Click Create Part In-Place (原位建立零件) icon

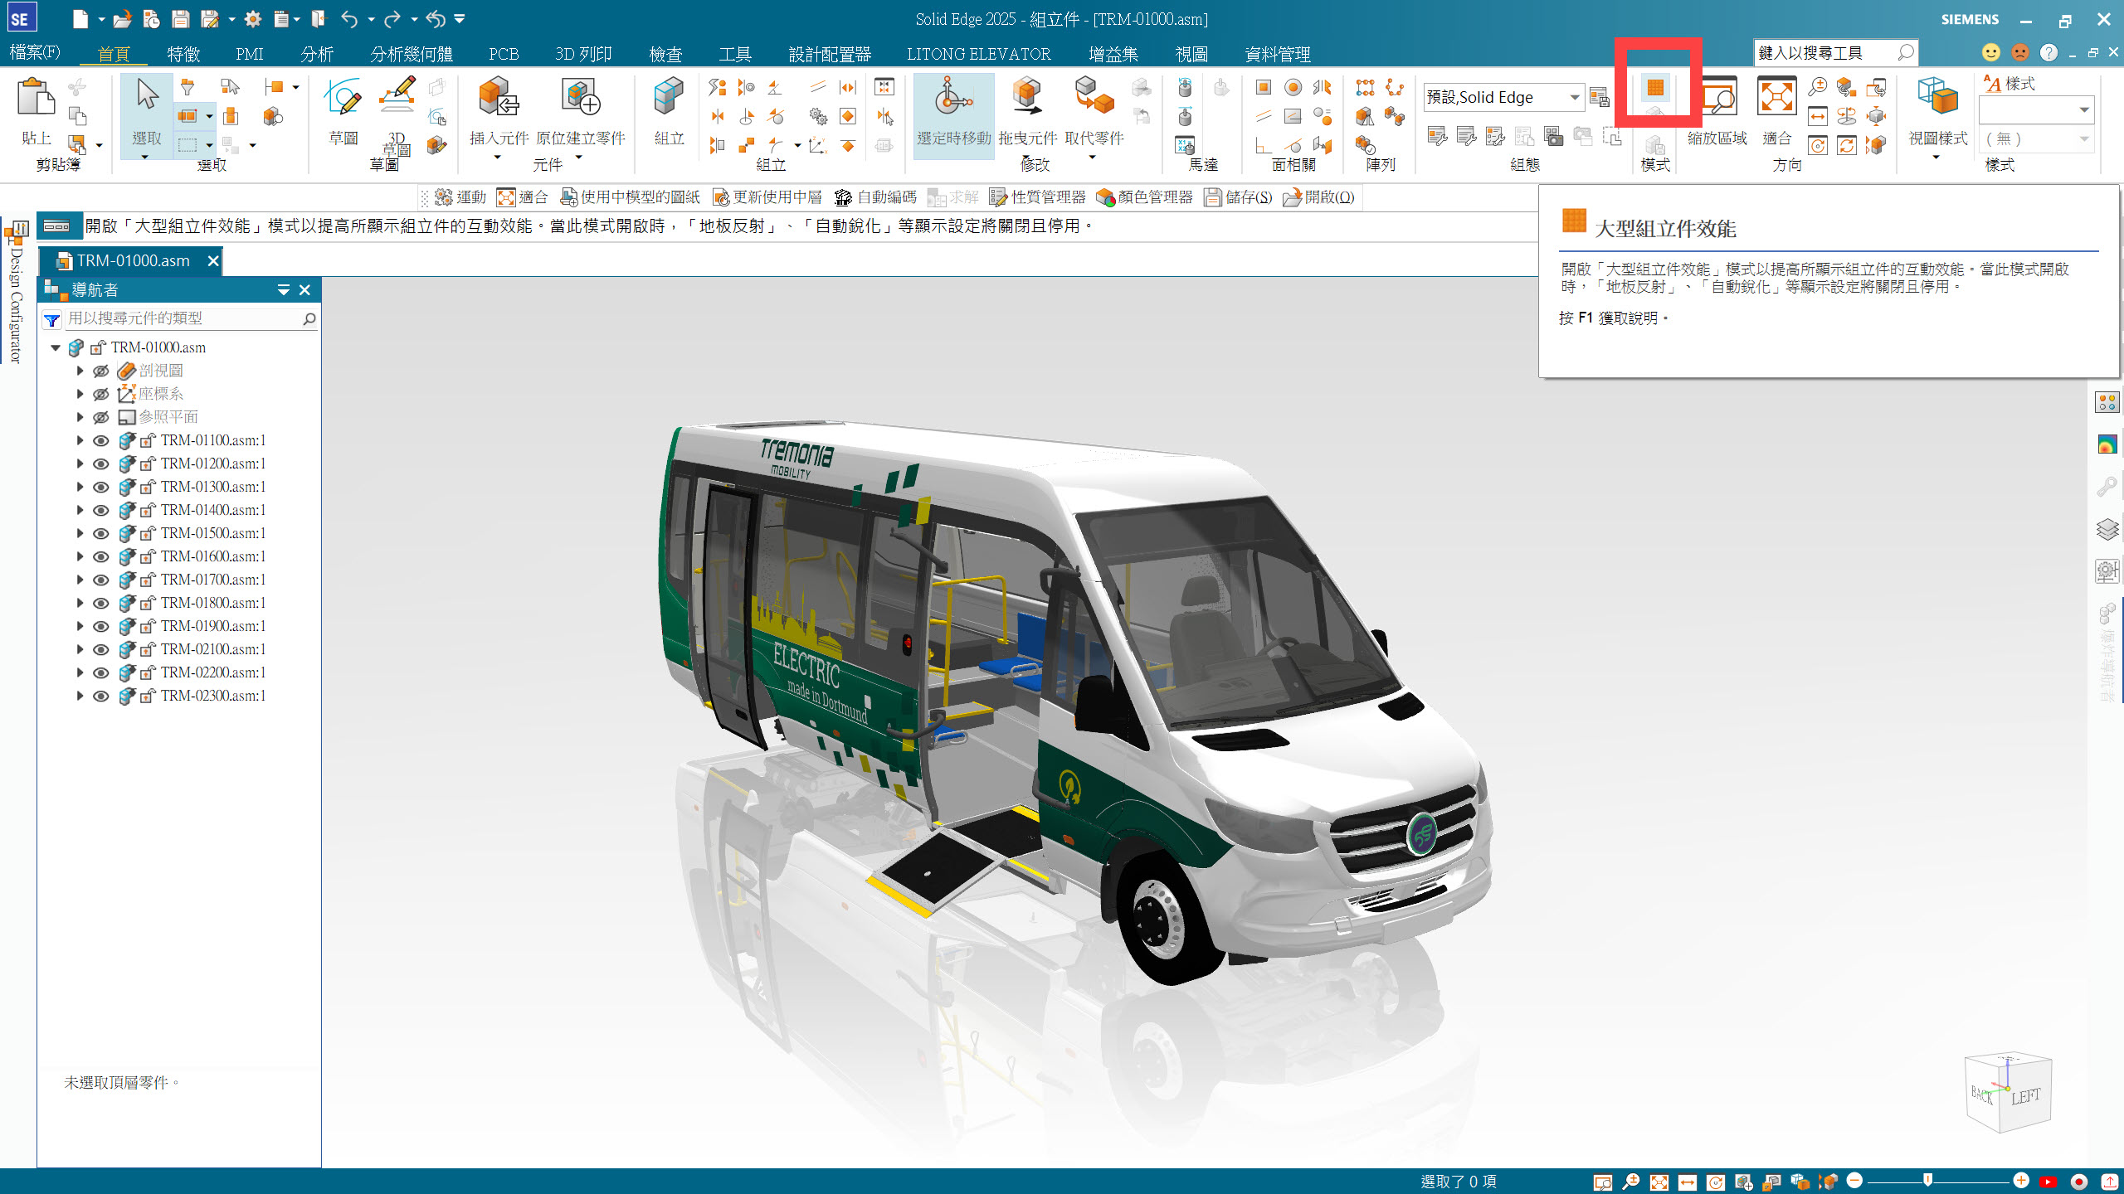(580, 96)
